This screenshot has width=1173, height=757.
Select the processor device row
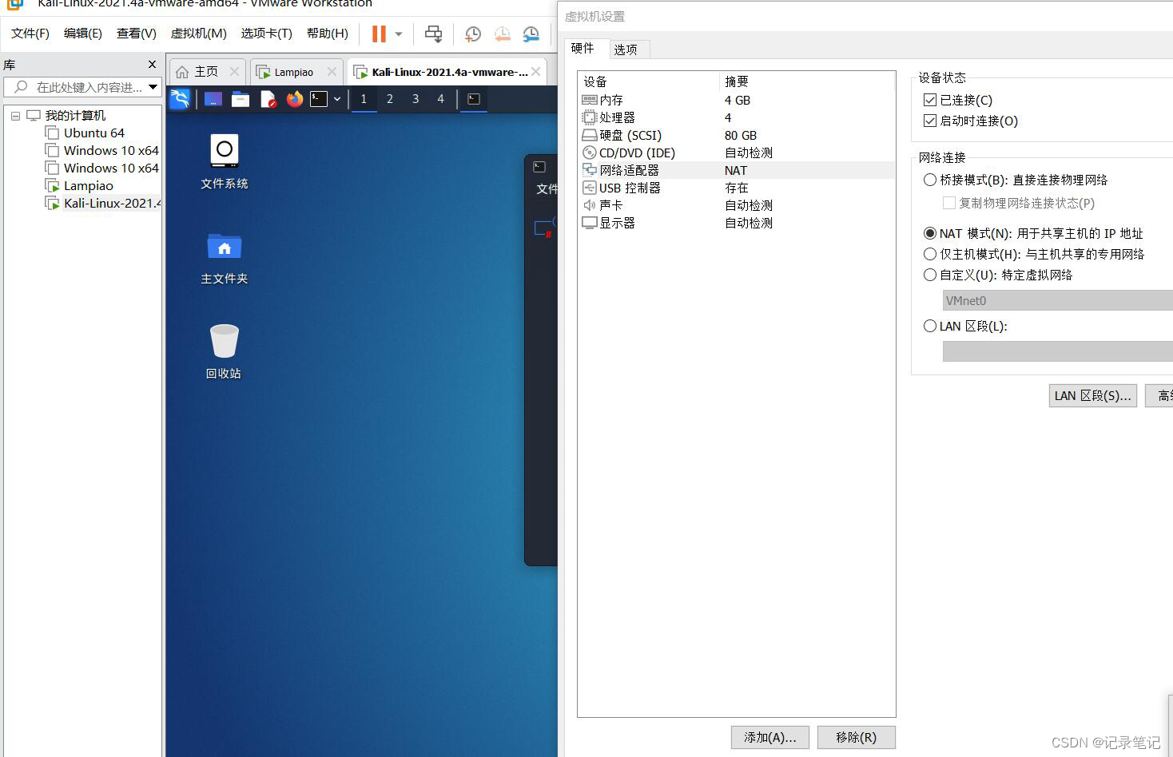(735, 117)
